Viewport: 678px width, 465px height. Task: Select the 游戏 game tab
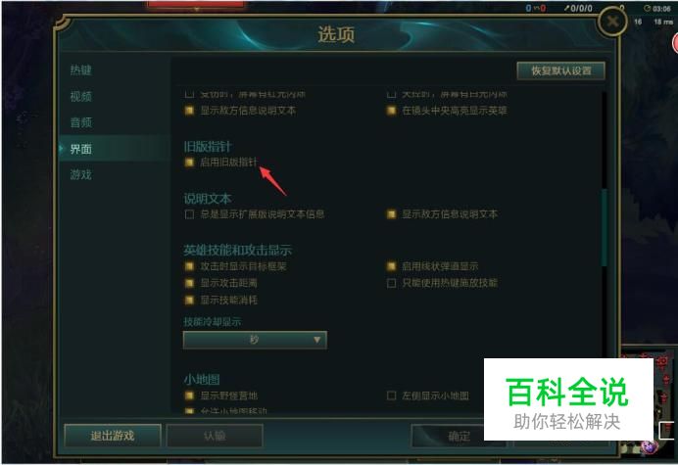[81, 175]
